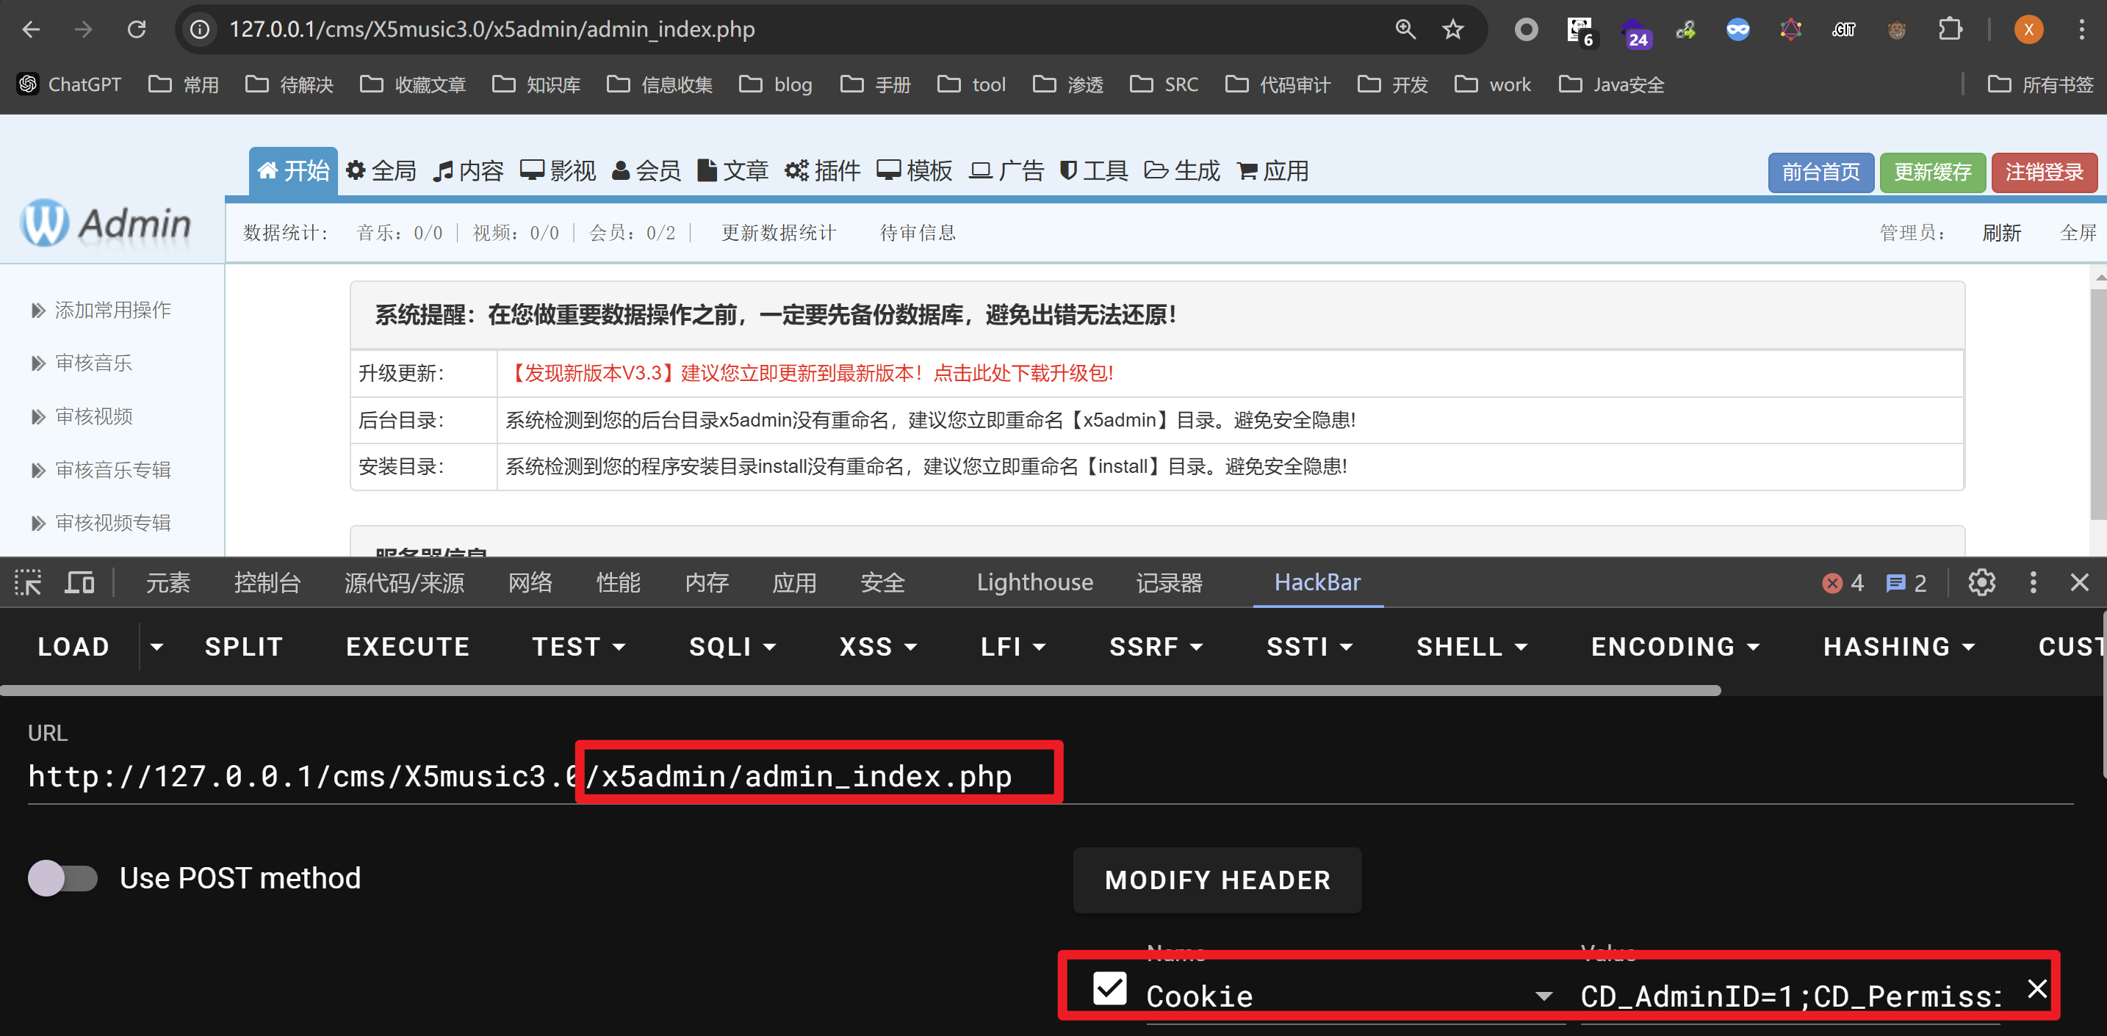Open the 信息收集 bookmark folder

[659, 84]
